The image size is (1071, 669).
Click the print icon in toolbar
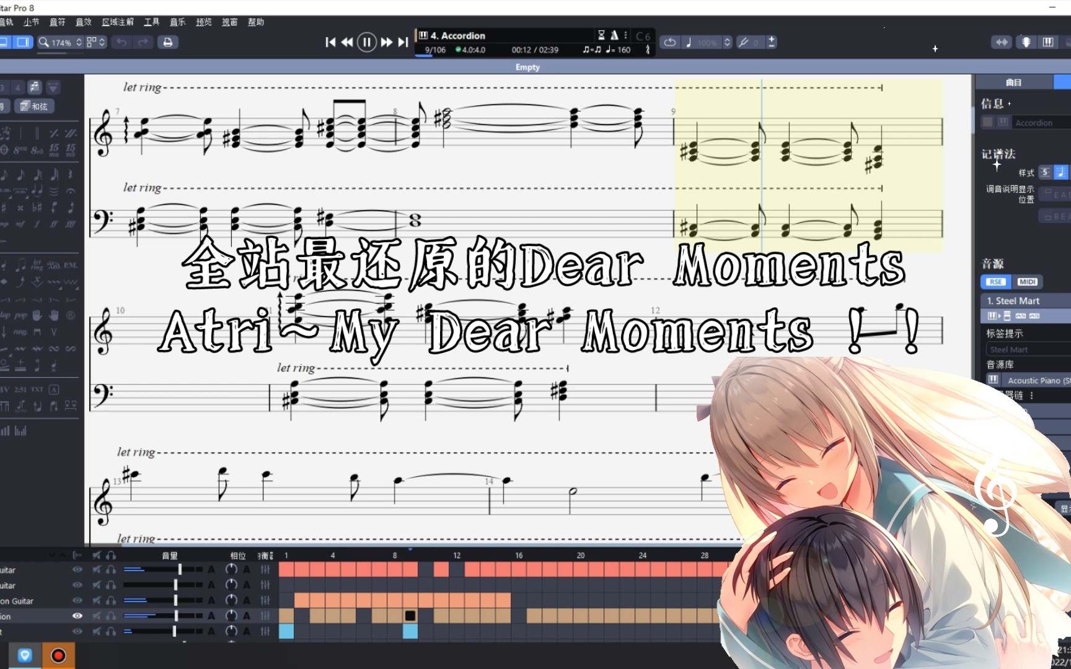pos(167,42)
